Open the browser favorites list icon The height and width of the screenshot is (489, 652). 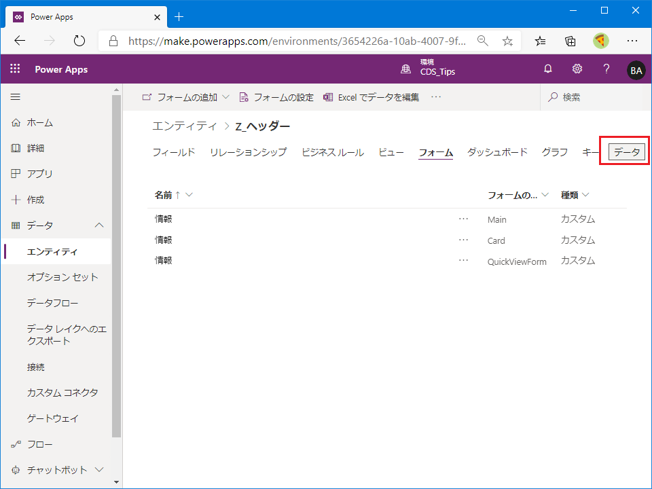[540, 41]
